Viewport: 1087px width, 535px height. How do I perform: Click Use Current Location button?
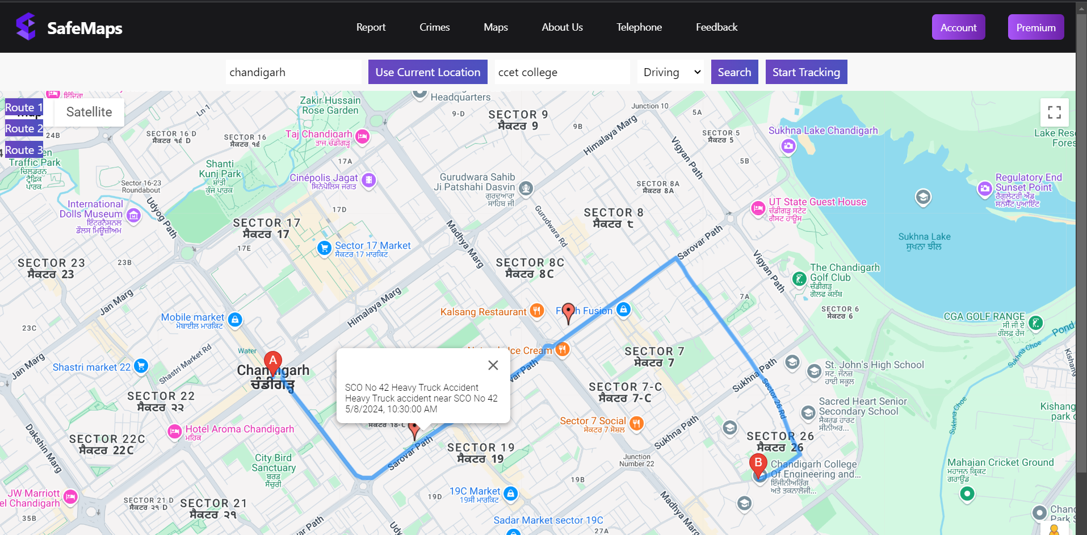tap(427, 72)
